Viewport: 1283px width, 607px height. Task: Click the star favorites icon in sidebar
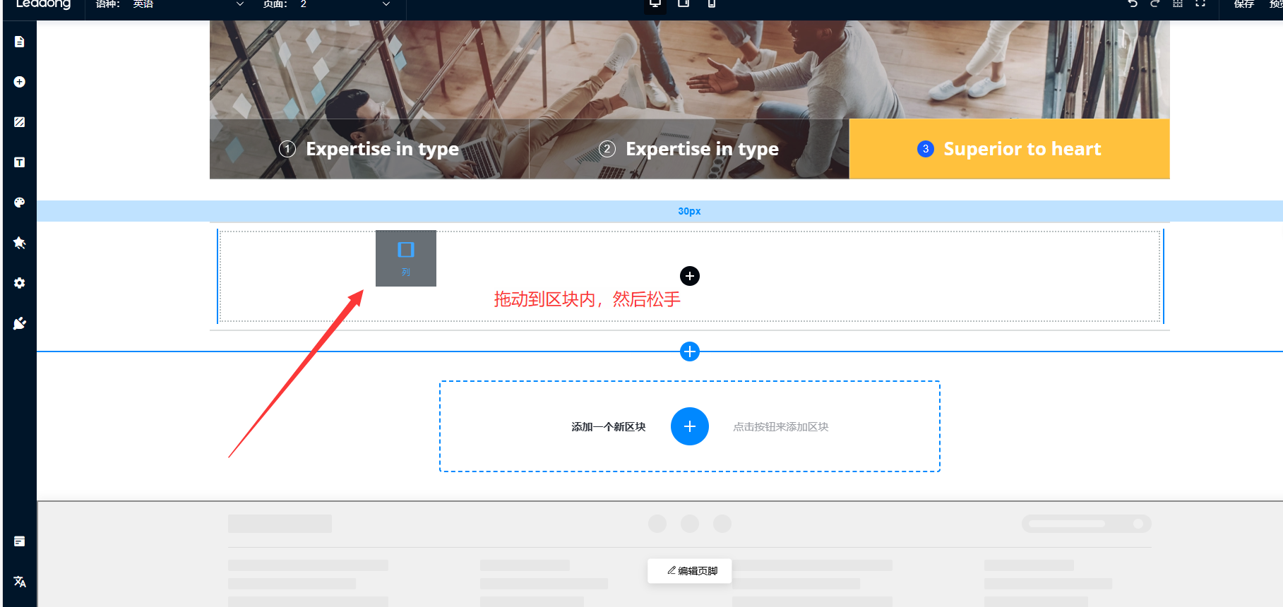20,243
